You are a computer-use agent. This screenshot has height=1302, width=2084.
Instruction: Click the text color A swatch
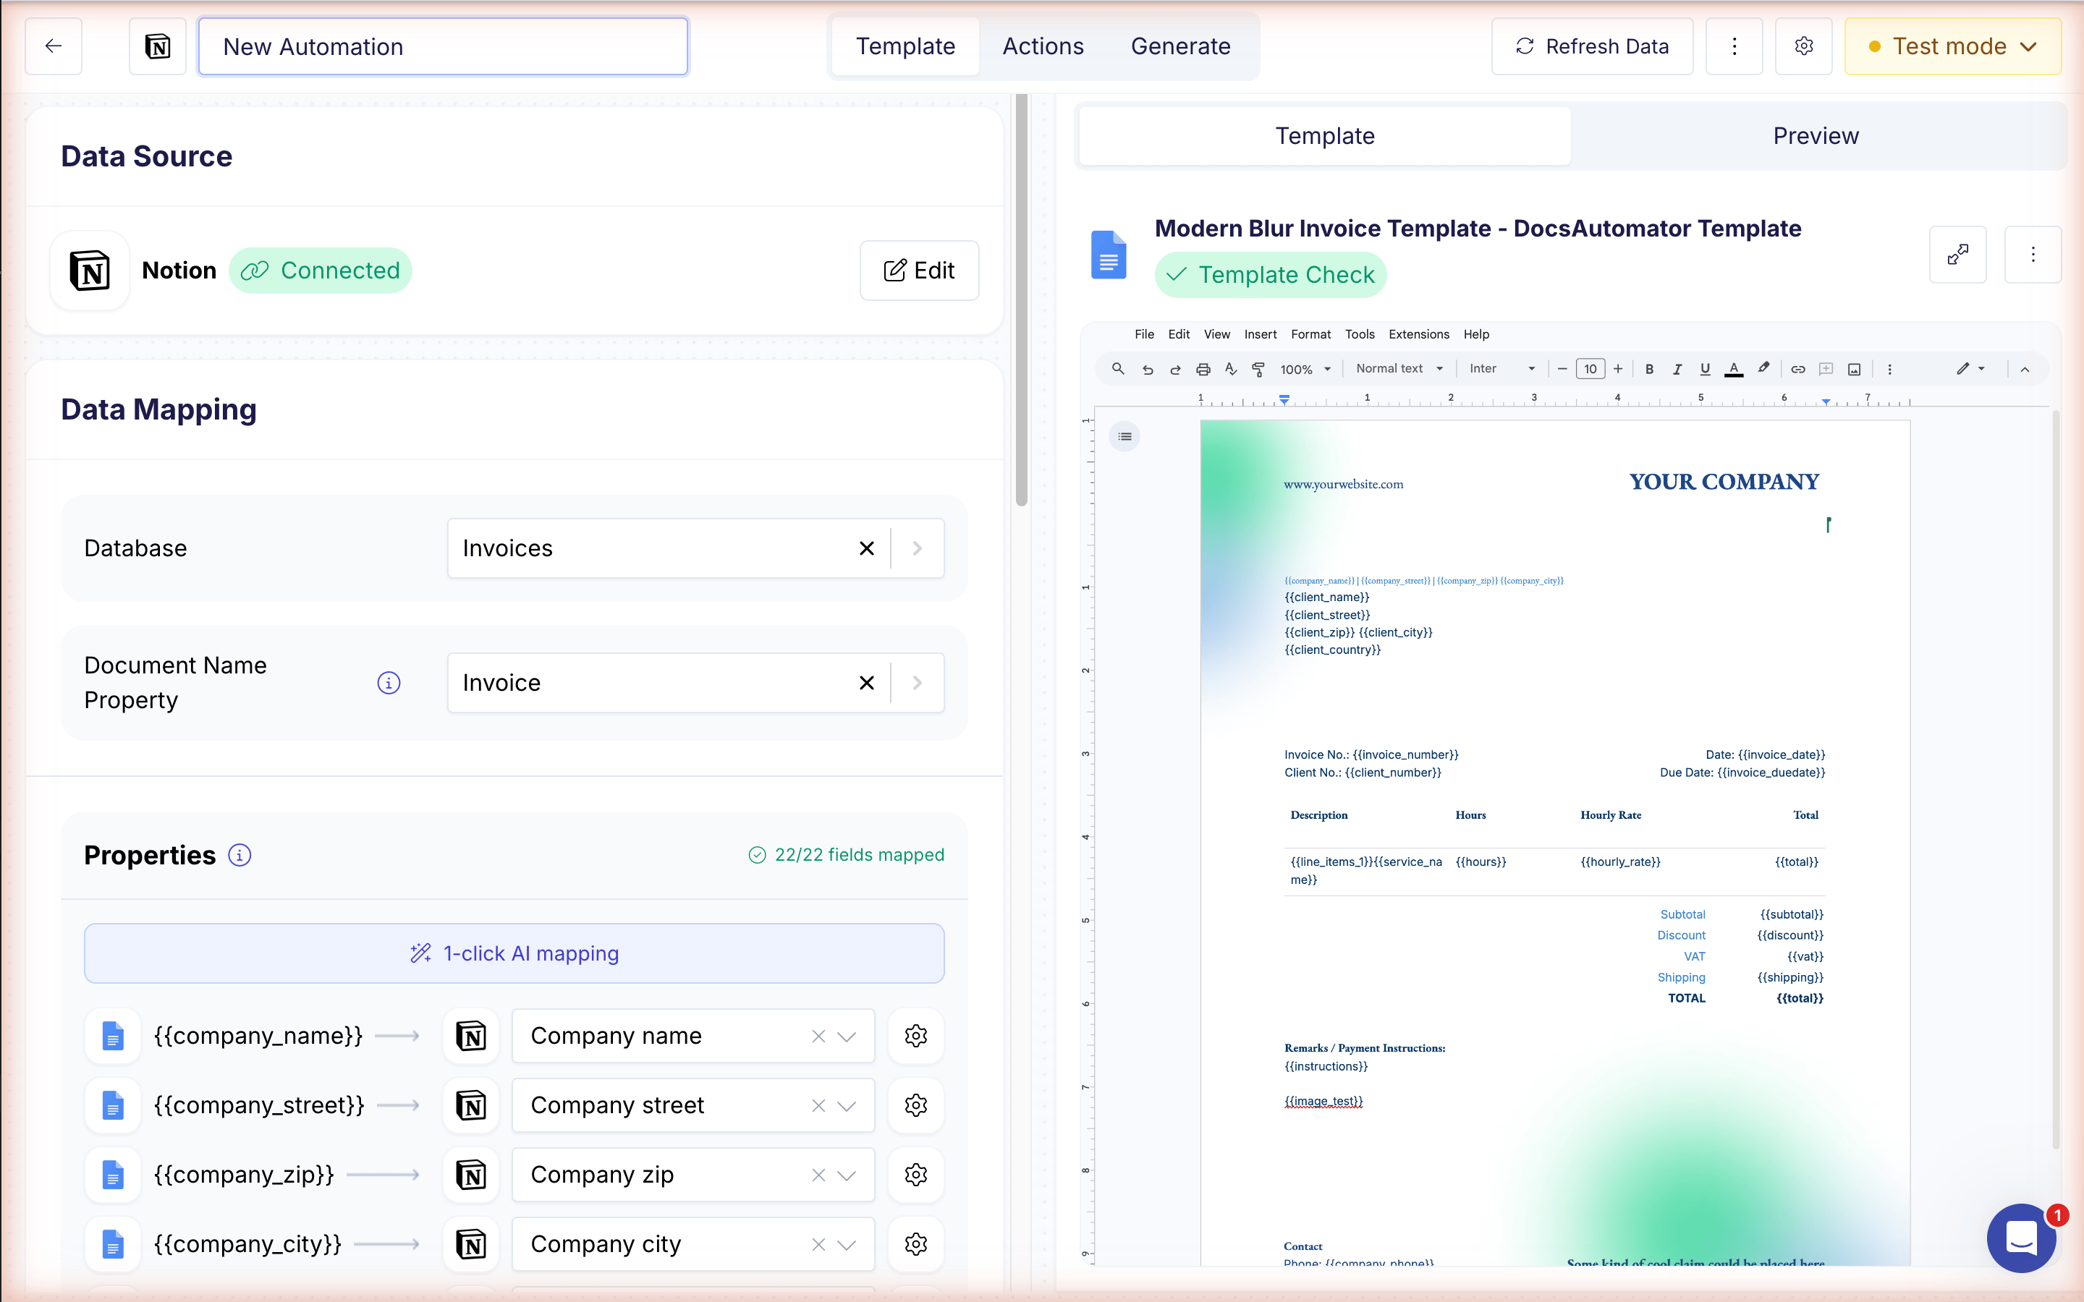point(1734,370)
